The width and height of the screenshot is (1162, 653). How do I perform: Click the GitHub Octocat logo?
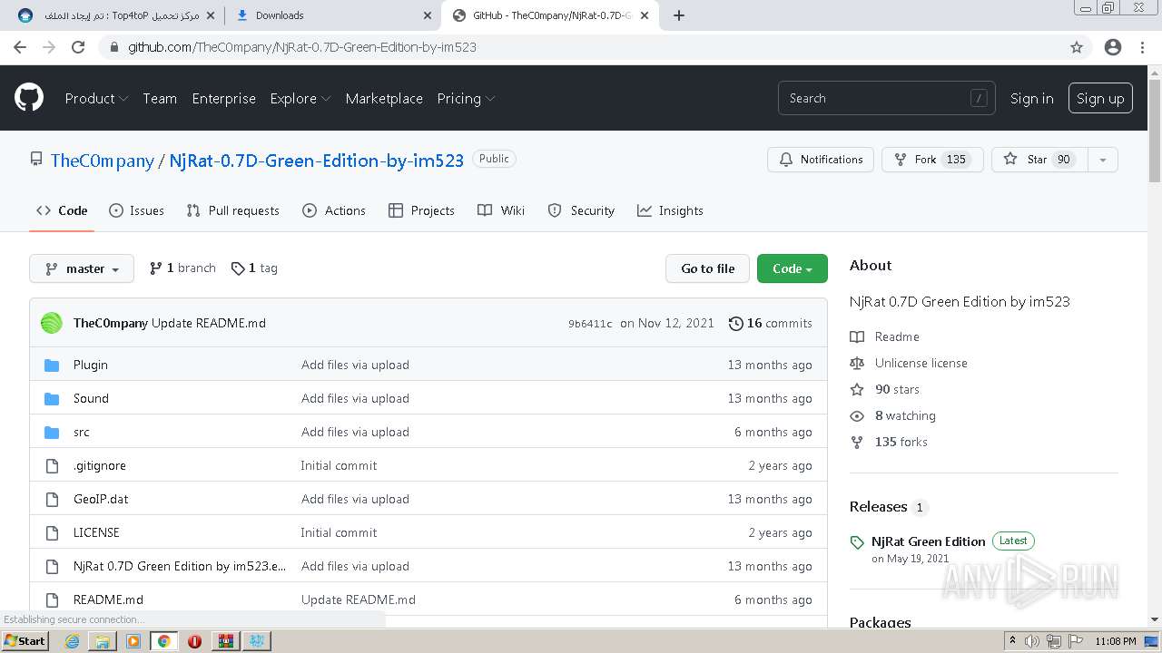coord(29,98)
